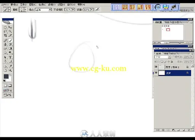Toggle airbrush mode in options bar
Screen dimensions: 195x140
pos(97,10)
